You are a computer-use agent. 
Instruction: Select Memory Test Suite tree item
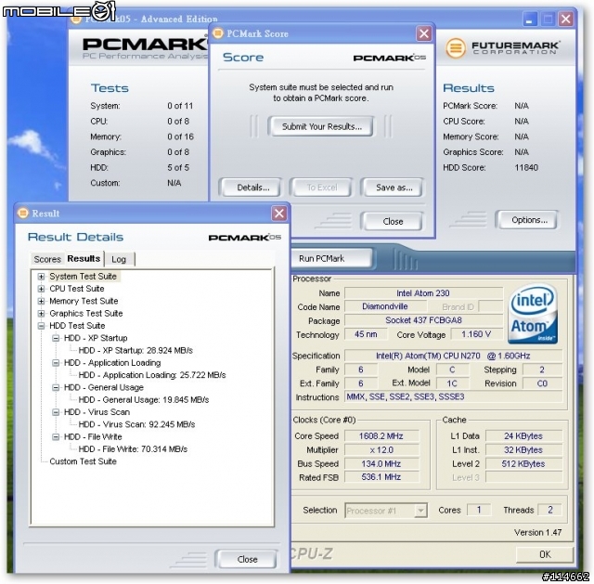tap(84, 302)
